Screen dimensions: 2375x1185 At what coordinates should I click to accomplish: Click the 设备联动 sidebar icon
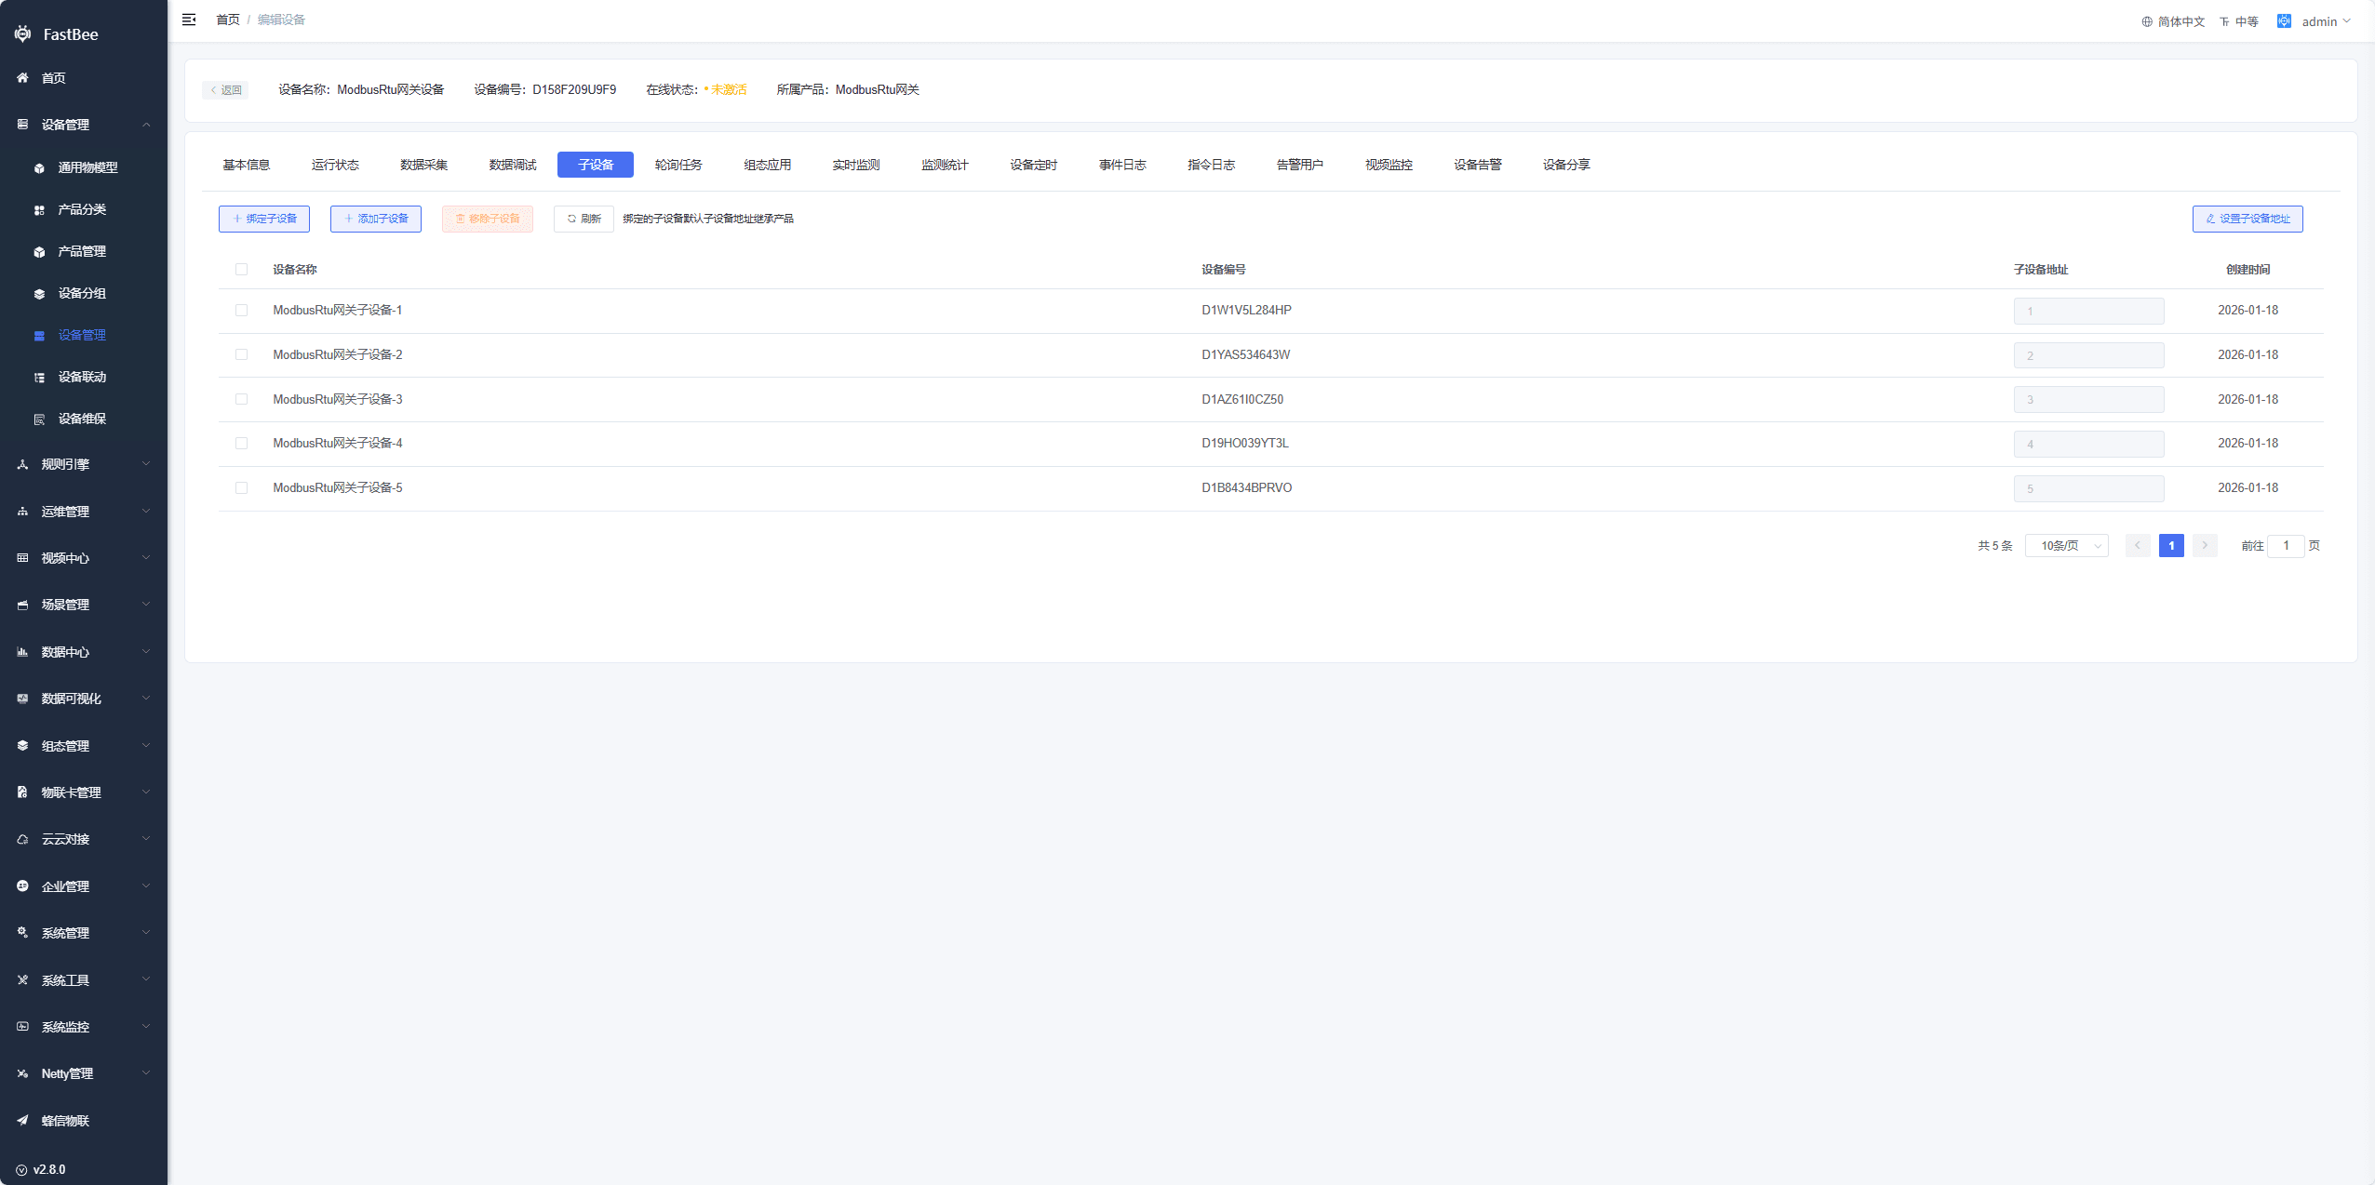point(39,378)
